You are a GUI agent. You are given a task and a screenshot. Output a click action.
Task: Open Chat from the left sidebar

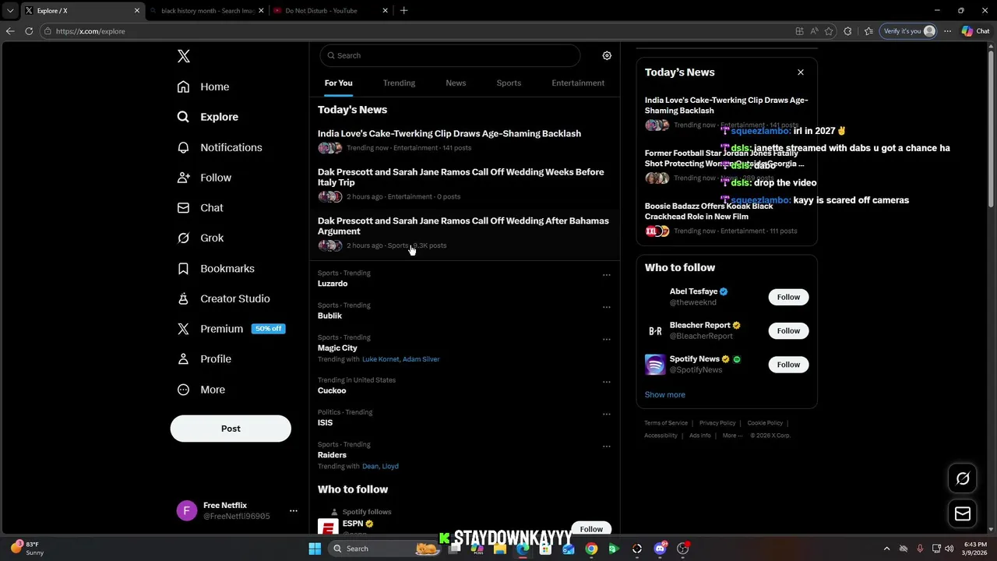200,208
